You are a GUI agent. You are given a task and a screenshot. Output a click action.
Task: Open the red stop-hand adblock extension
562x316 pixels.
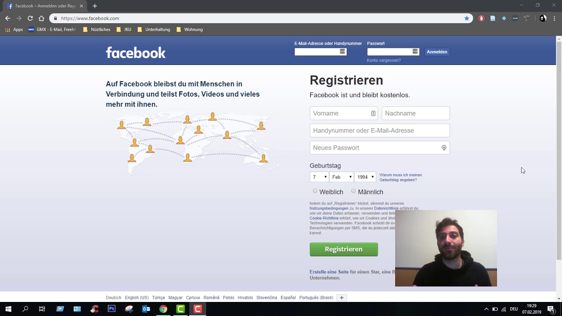(x=482, y=18)
